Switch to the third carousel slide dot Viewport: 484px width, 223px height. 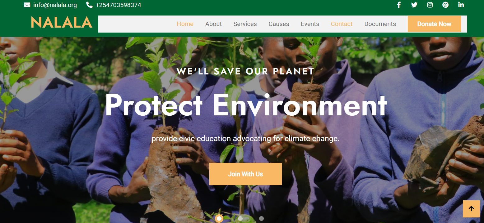click(261, 219)
